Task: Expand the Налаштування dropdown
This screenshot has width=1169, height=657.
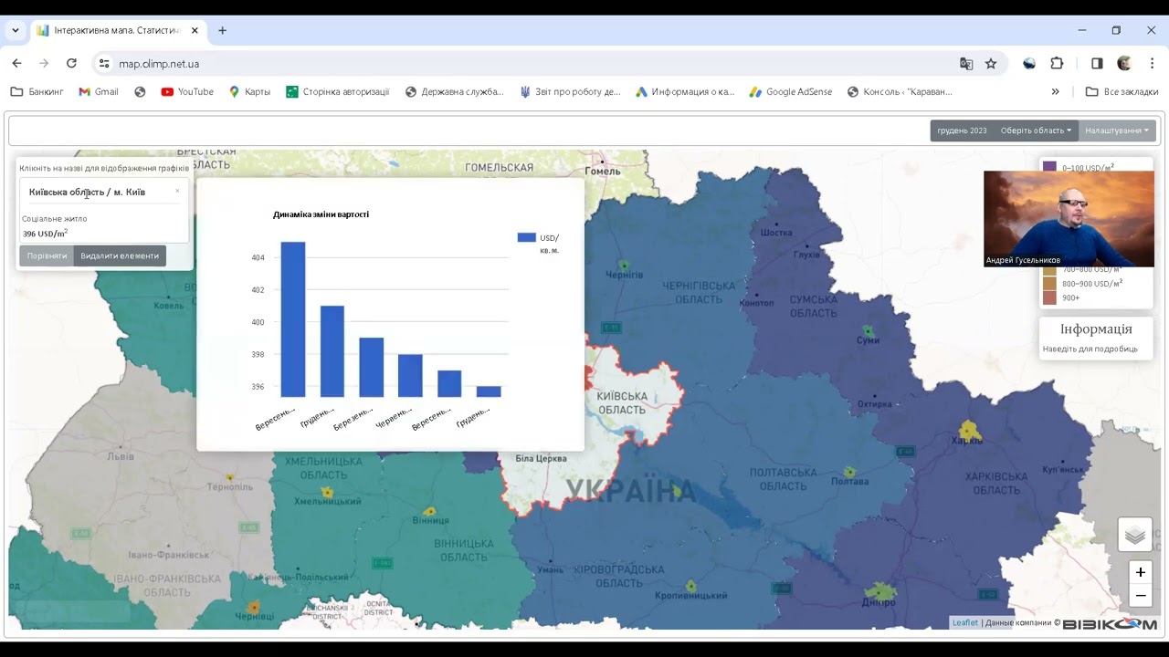Action: pos(1117,130)
